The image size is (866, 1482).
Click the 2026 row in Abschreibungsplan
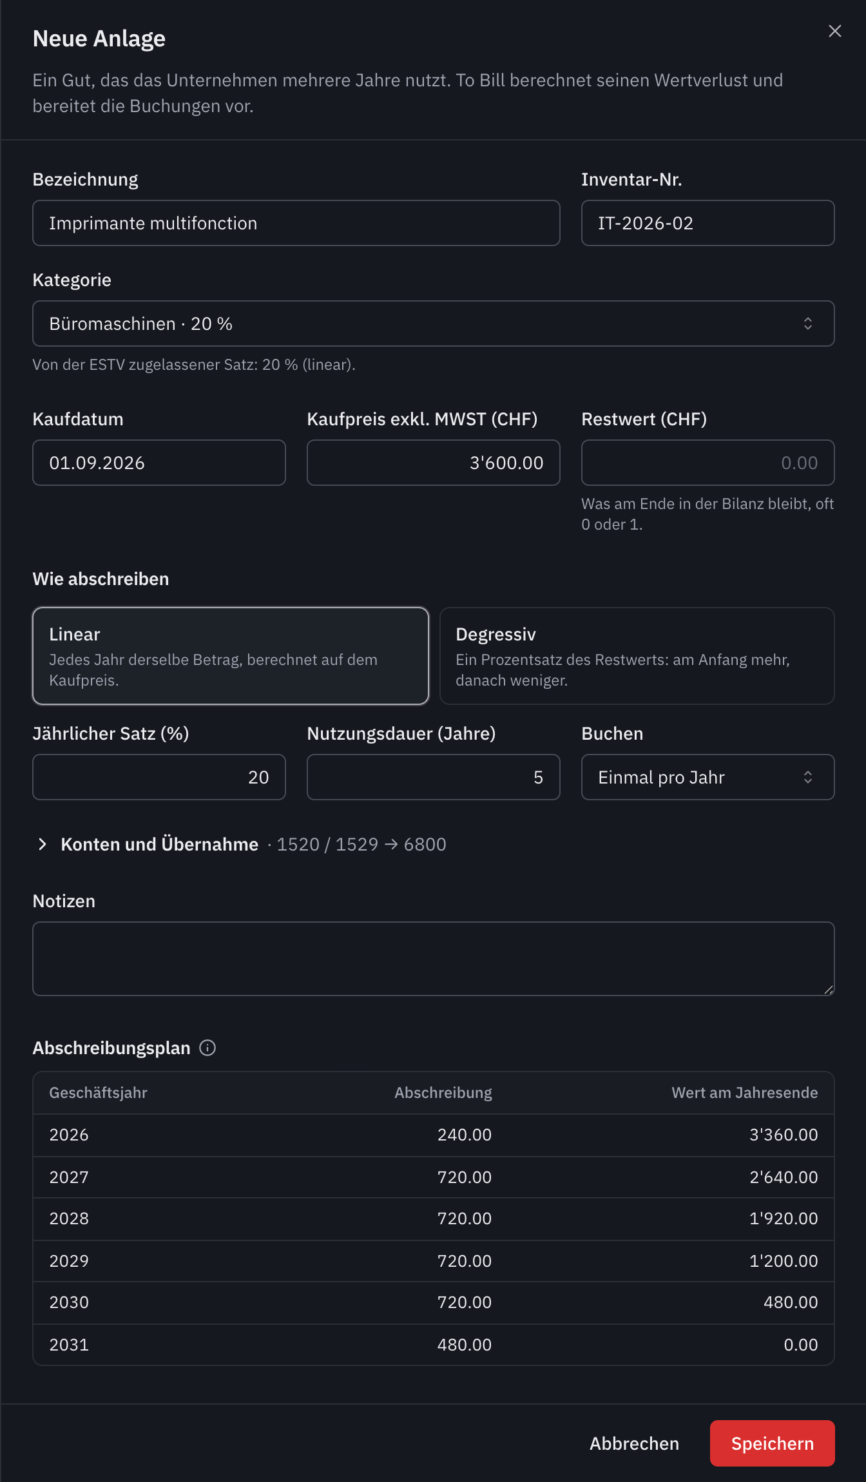click(x=434, y=1135)
